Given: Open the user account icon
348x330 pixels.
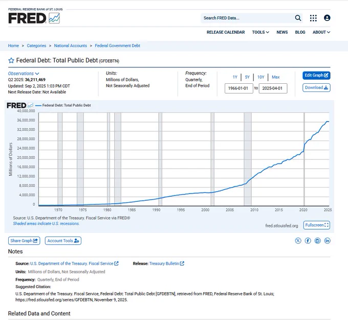Looking at the screenshot, I should click(327, 18).
